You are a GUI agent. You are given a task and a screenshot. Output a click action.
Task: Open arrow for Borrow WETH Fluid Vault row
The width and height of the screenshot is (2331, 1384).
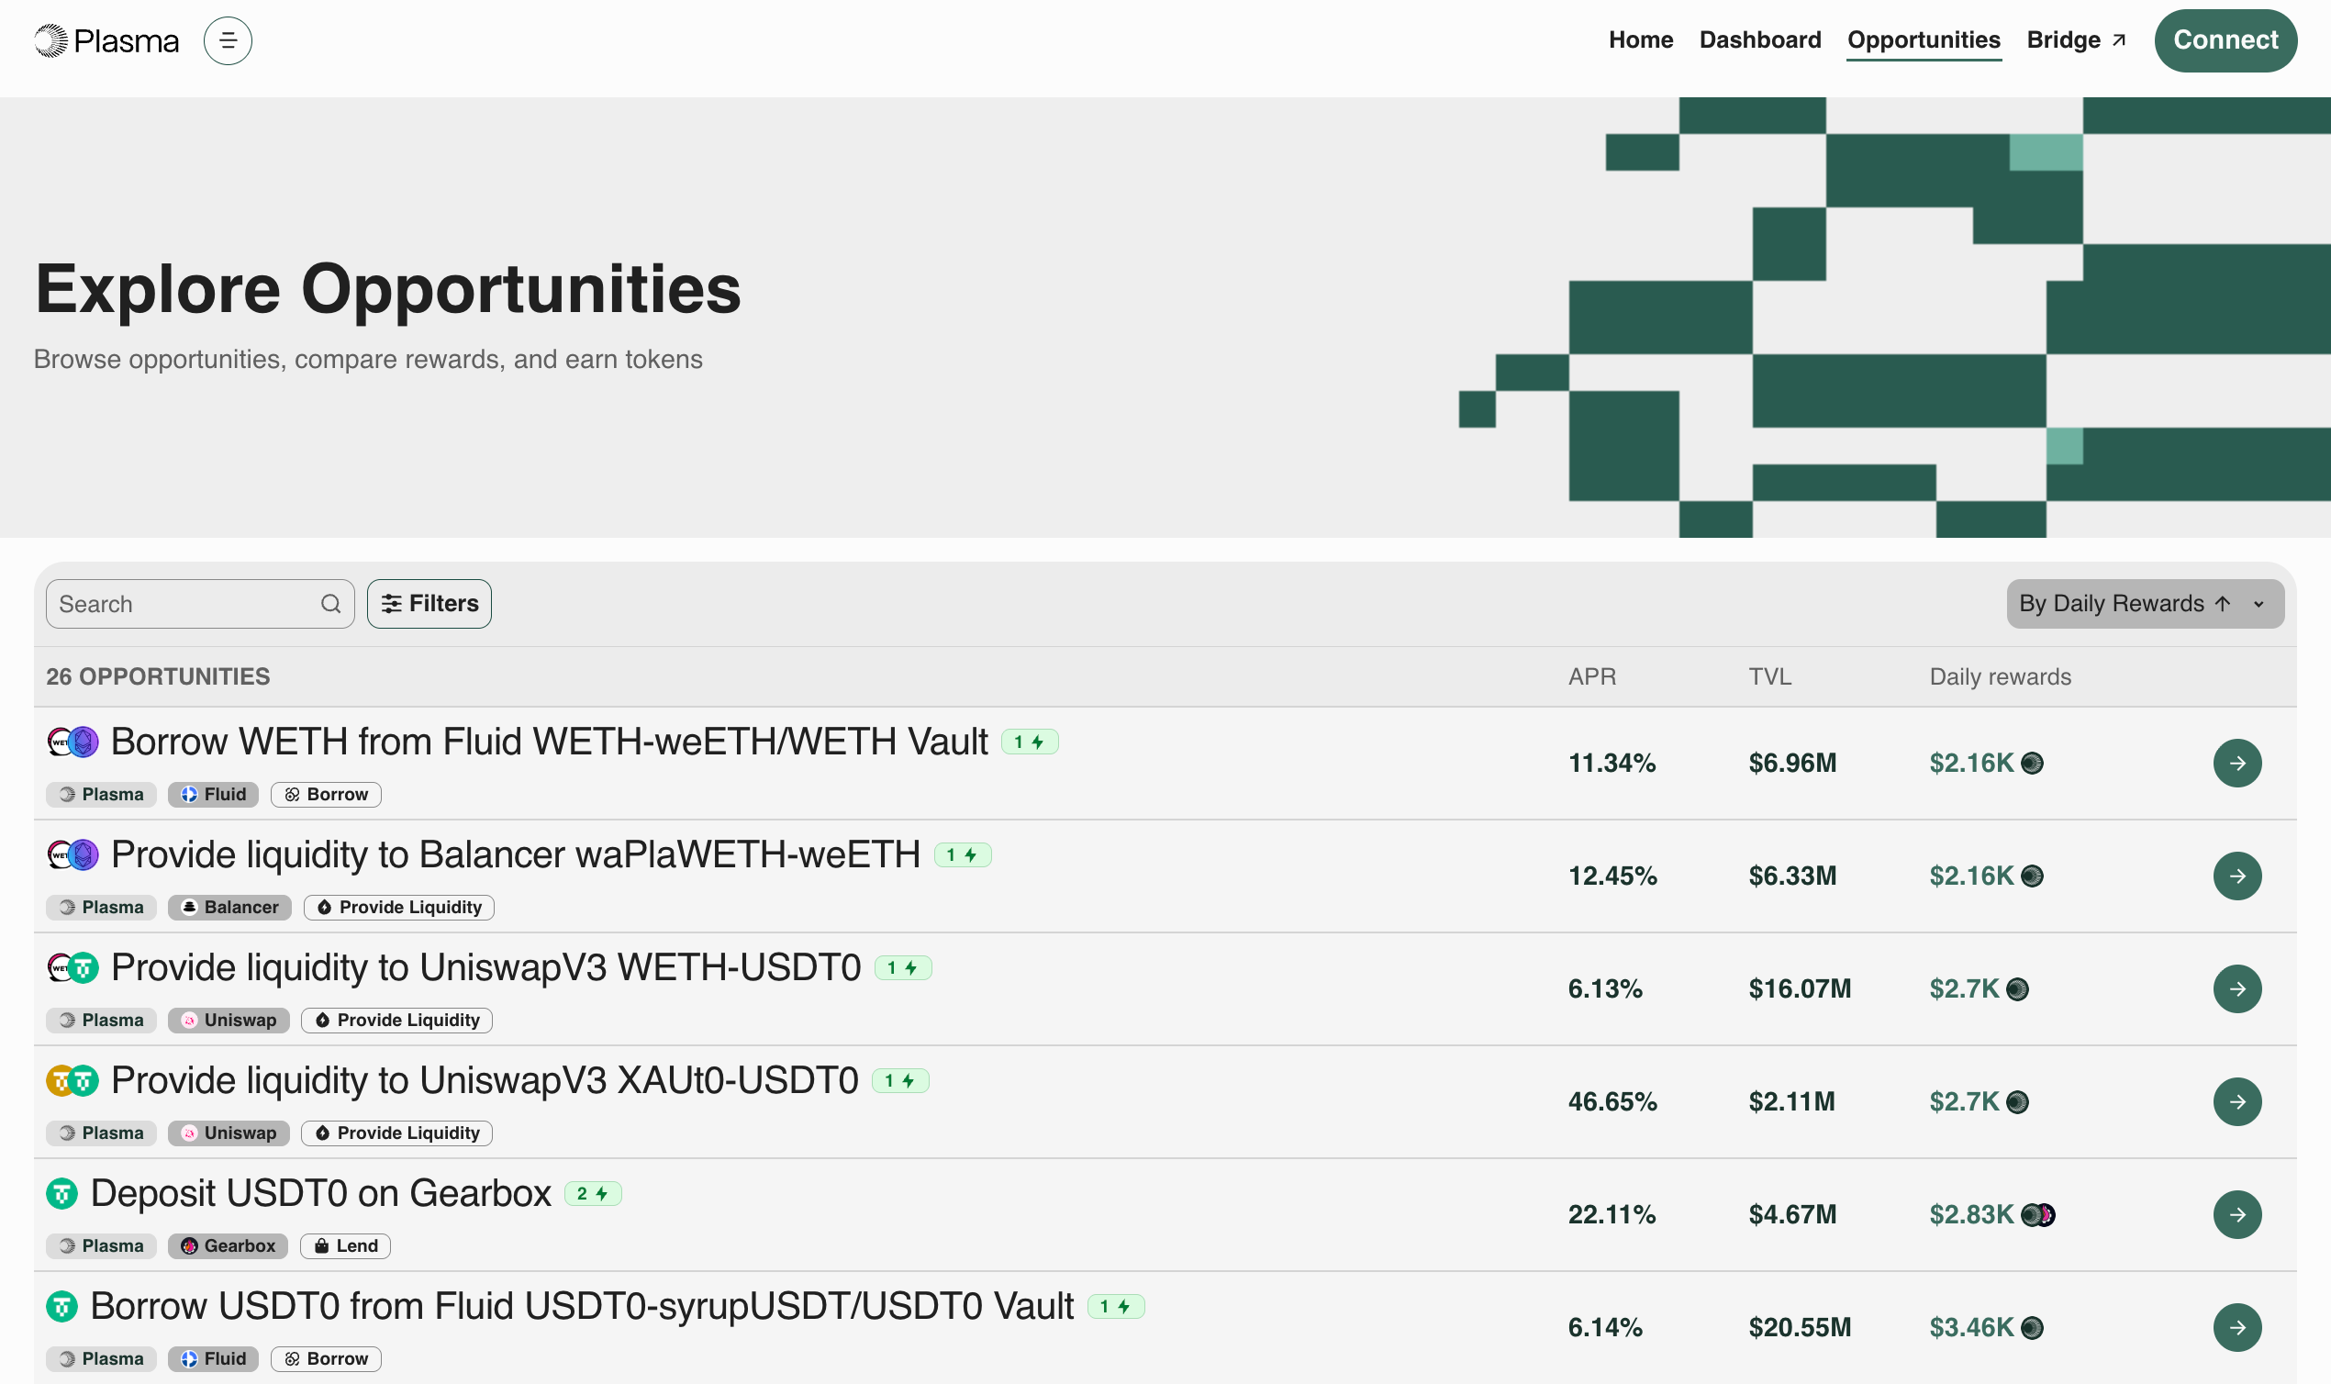(x=2236, y=763)
